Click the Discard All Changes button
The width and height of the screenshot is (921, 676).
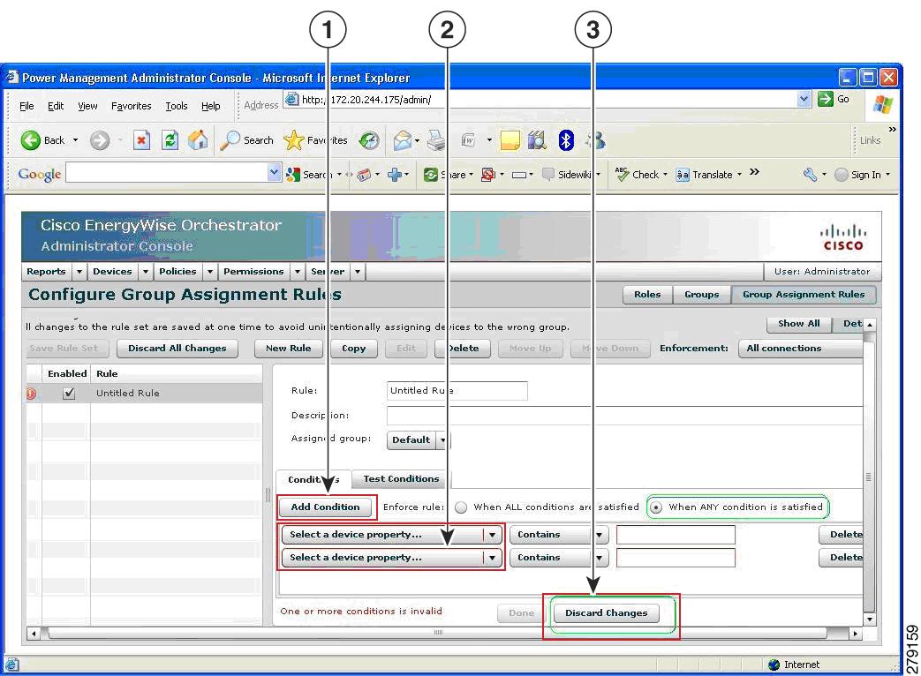[x=177, y=349]
